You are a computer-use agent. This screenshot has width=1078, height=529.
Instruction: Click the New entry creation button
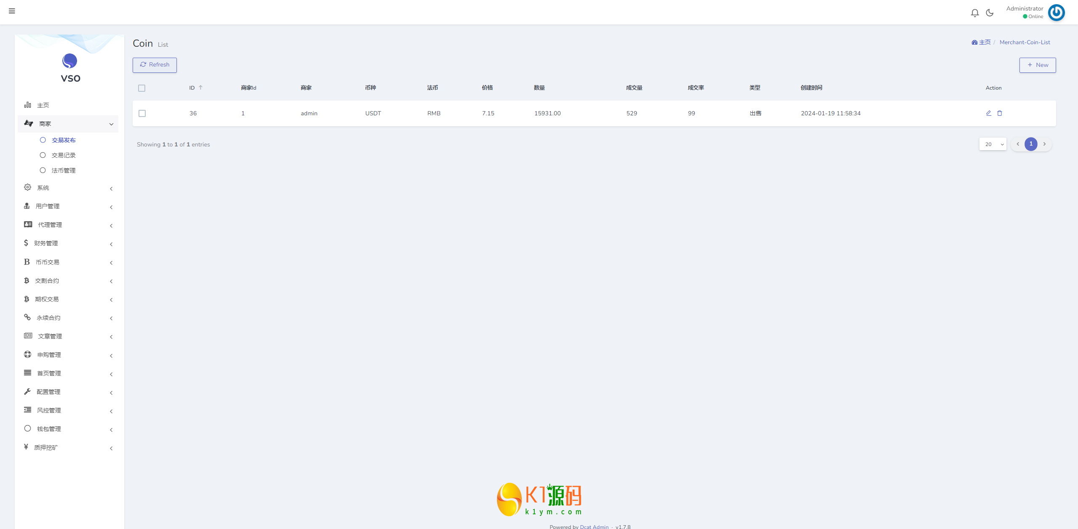click(x=1038, y=64)
